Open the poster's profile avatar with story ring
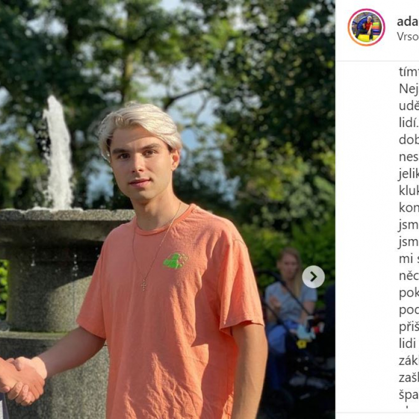This screenshot has width=419, height=419. pyautogui.click(x=366, y=27)
